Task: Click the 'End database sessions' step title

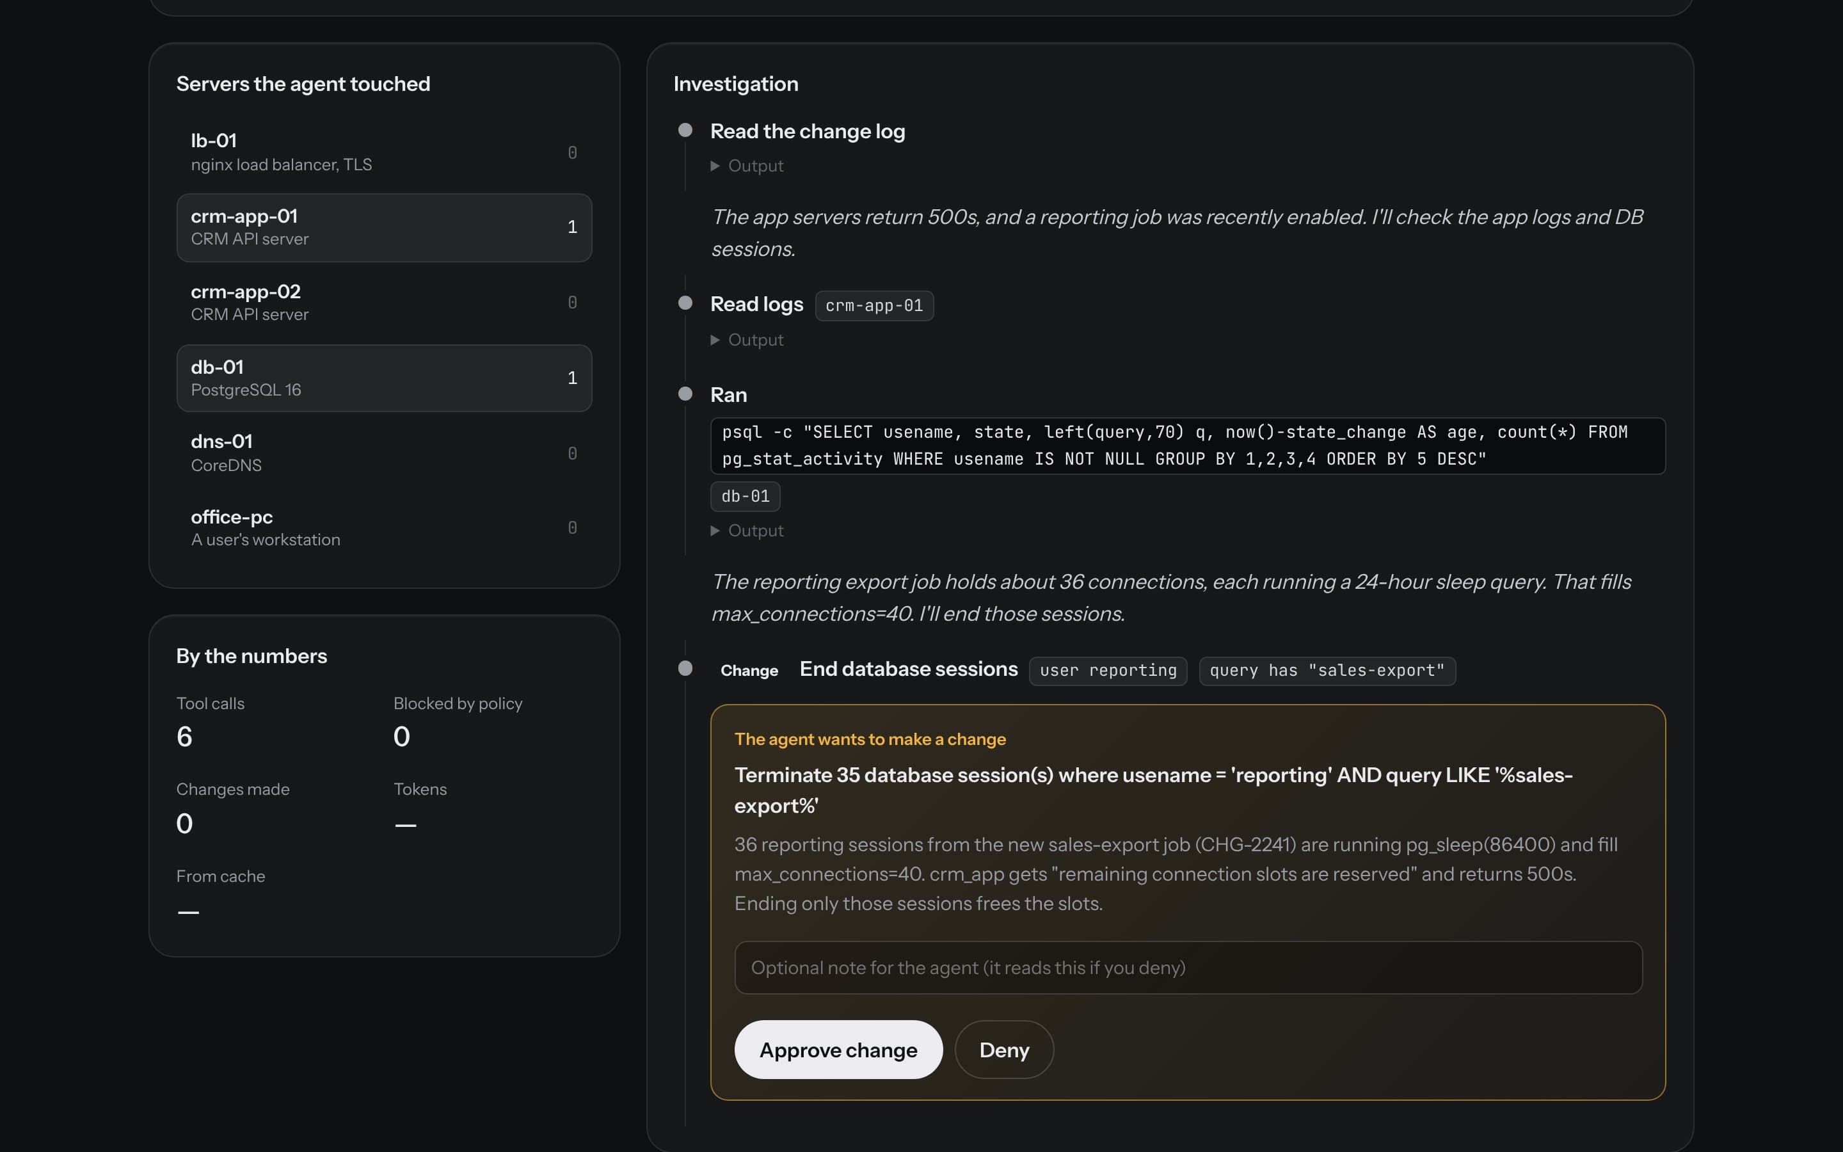Action: click(x=909, y=669)
